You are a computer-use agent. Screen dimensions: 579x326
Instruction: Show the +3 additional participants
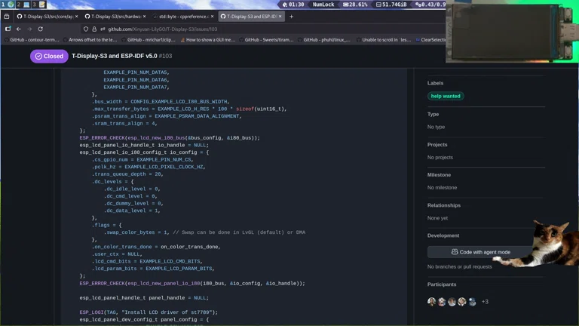click(x=485, y=302)
